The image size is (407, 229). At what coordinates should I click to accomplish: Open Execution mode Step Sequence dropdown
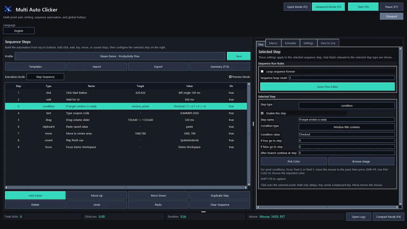[45, 77]
